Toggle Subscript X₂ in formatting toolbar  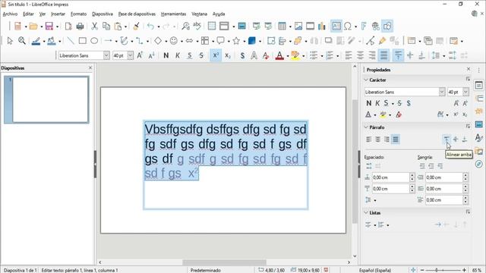point(228,55)
